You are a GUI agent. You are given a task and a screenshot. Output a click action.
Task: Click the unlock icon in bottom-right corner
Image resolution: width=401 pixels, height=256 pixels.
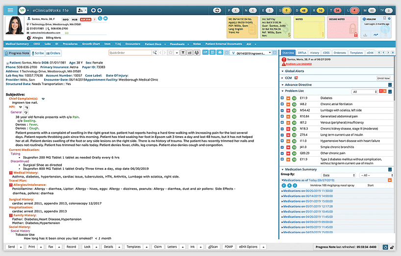click(392, 247)
